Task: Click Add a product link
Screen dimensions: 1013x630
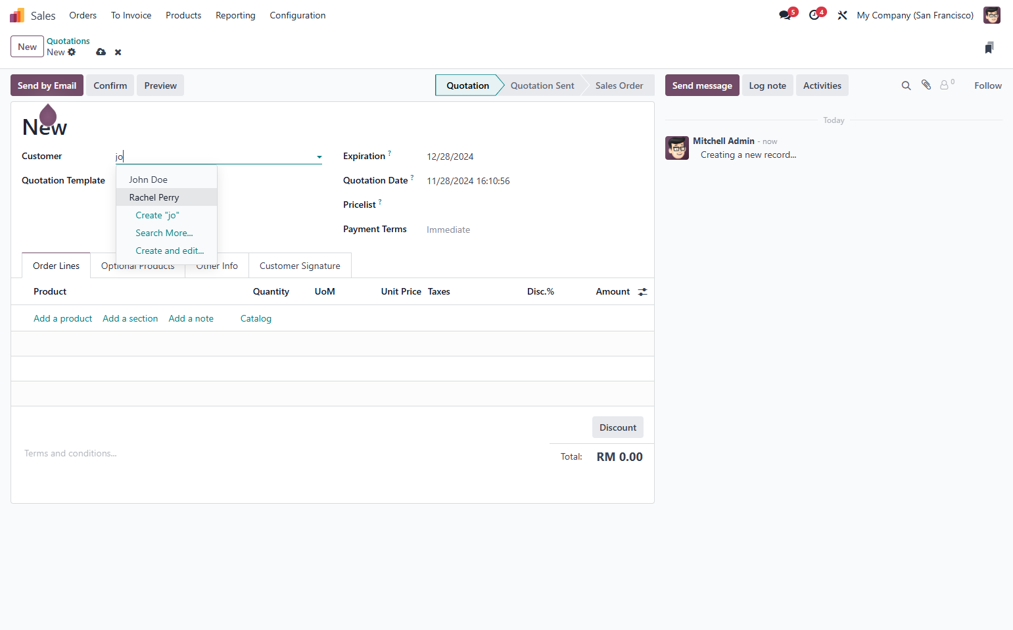Action: tap(62, 318)
